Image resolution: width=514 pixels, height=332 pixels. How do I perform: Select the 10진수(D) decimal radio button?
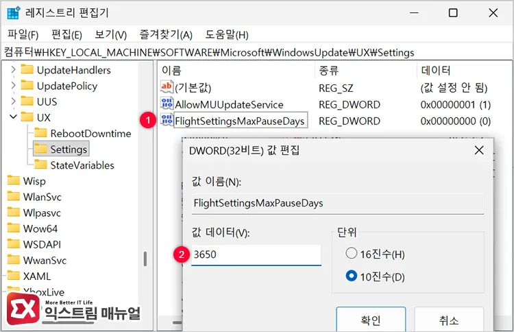[x=351, y=276]
